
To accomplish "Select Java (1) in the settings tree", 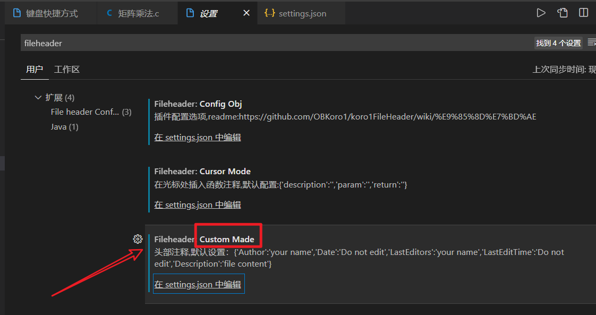I will 64,126.
